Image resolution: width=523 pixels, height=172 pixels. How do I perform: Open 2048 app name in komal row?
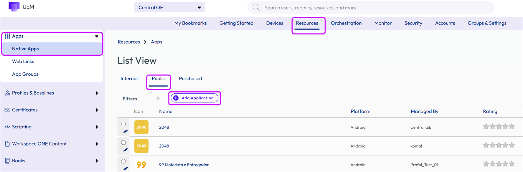click(164, 146)
